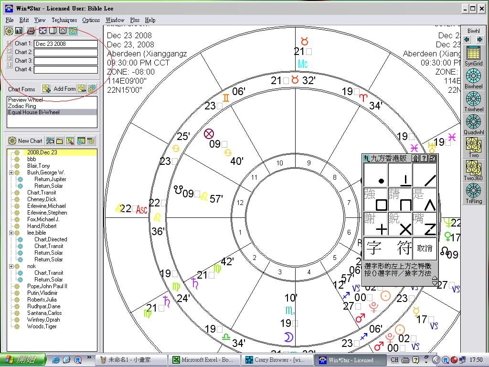Expand the Bush, George W. tree entry

11,173
